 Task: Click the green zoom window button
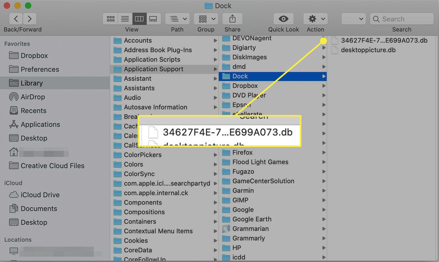pos(28,6)
